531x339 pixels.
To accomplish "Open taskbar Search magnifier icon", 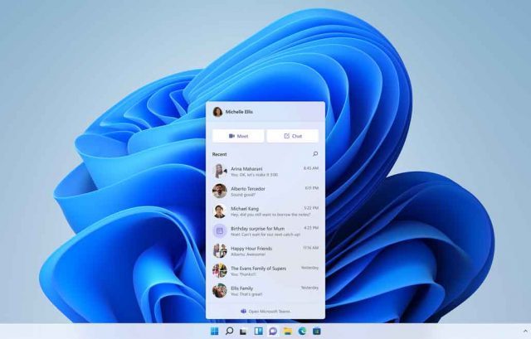I will (229, 332).
